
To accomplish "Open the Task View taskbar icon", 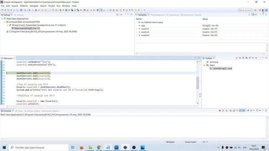I will tap(73, 147).
